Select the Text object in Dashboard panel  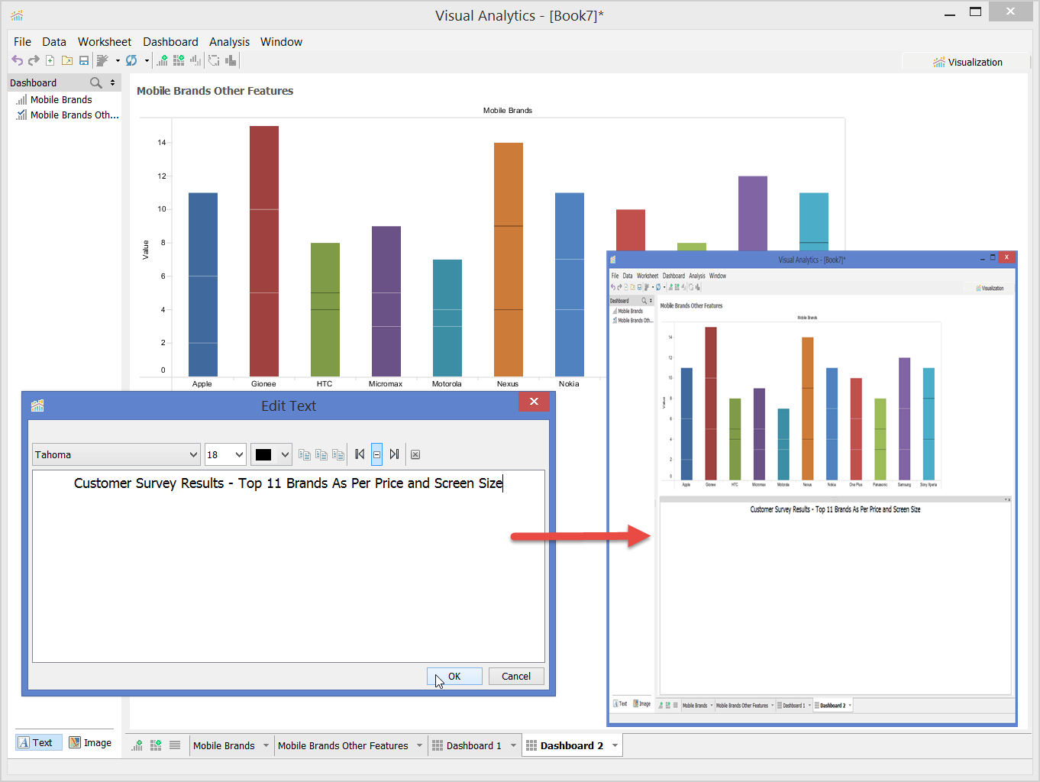point(39,742)
